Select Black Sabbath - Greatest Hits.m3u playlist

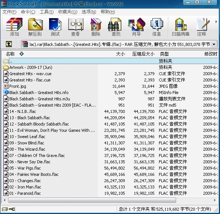(x=39, y=99)
